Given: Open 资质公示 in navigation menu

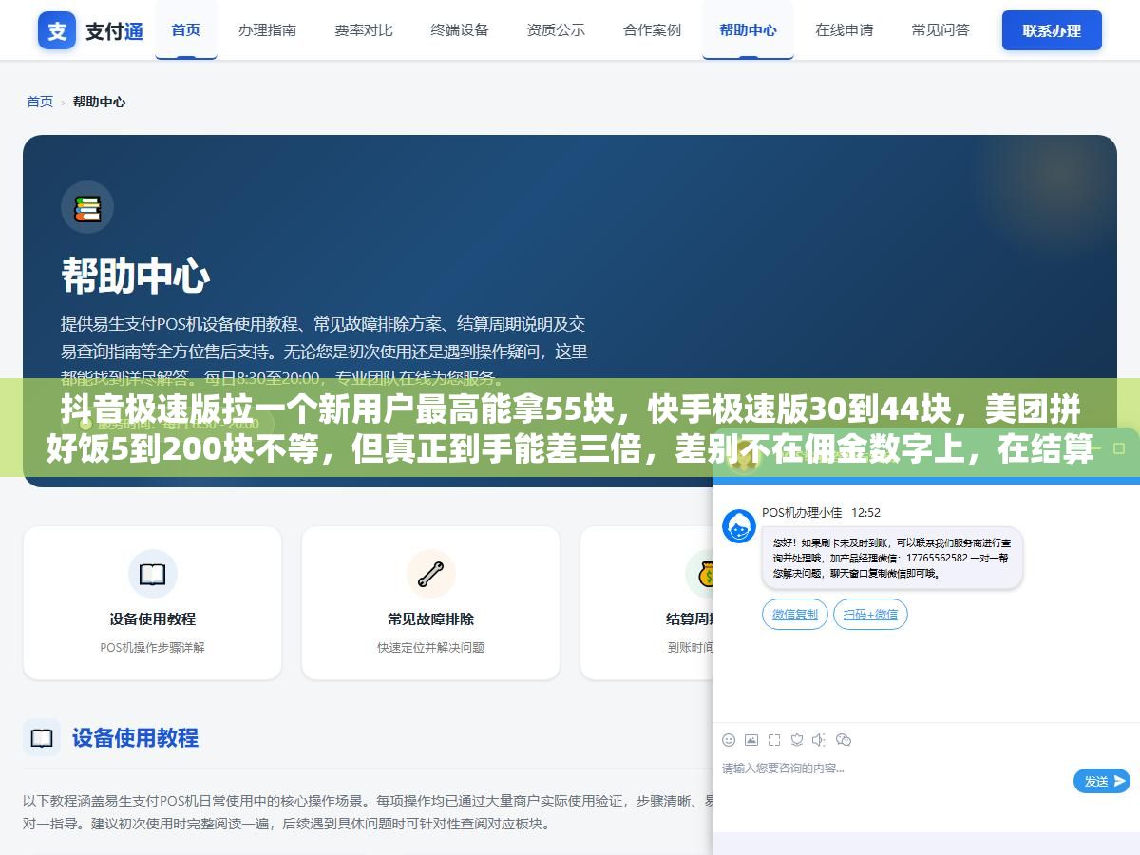Looking at the screenshot, I should pos(556,29).
